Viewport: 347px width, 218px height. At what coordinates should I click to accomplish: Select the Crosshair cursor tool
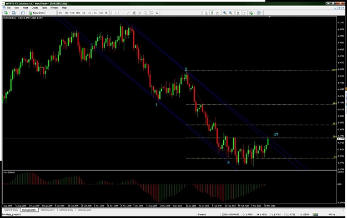point(115,13)
